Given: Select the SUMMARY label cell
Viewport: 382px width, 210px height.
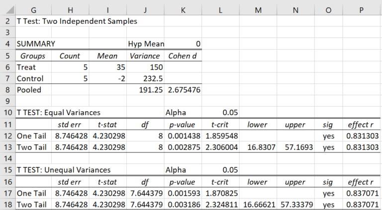Looking at the screenshot, I should 36,44.
